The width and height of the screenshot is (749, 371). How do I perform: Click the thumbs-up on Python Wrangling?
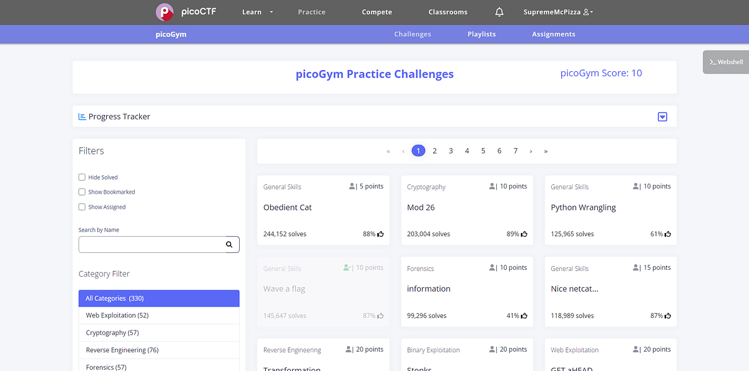pos(668,234)
